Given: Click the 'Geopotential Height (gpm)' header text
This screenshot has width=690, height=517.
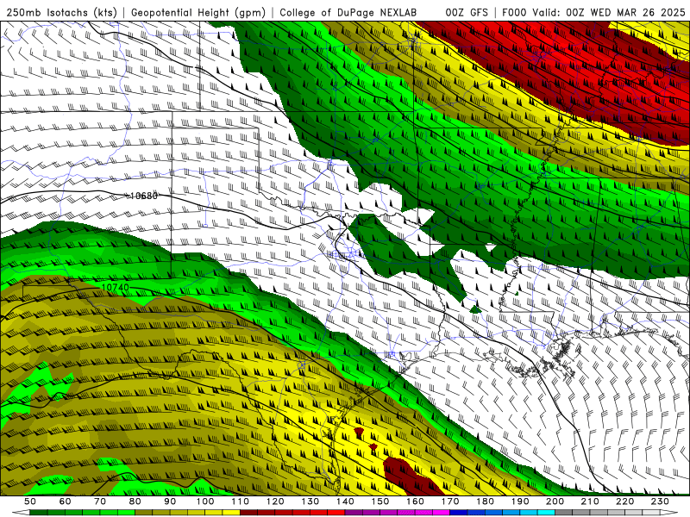Looking at the screenshot, I should pos(198,13).
